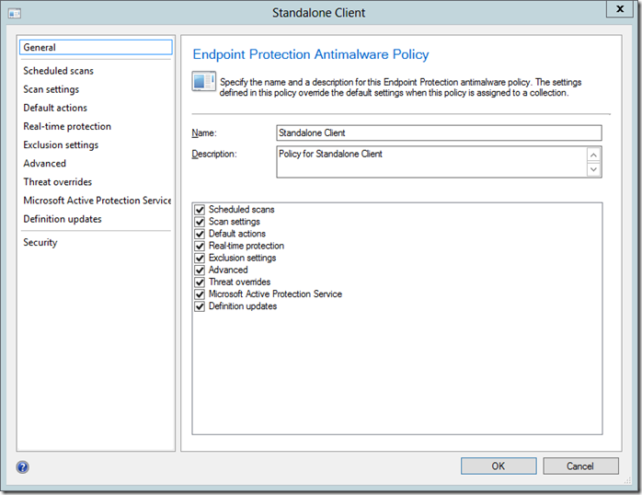Click the Description scroll up arrow

coord(593,155)
